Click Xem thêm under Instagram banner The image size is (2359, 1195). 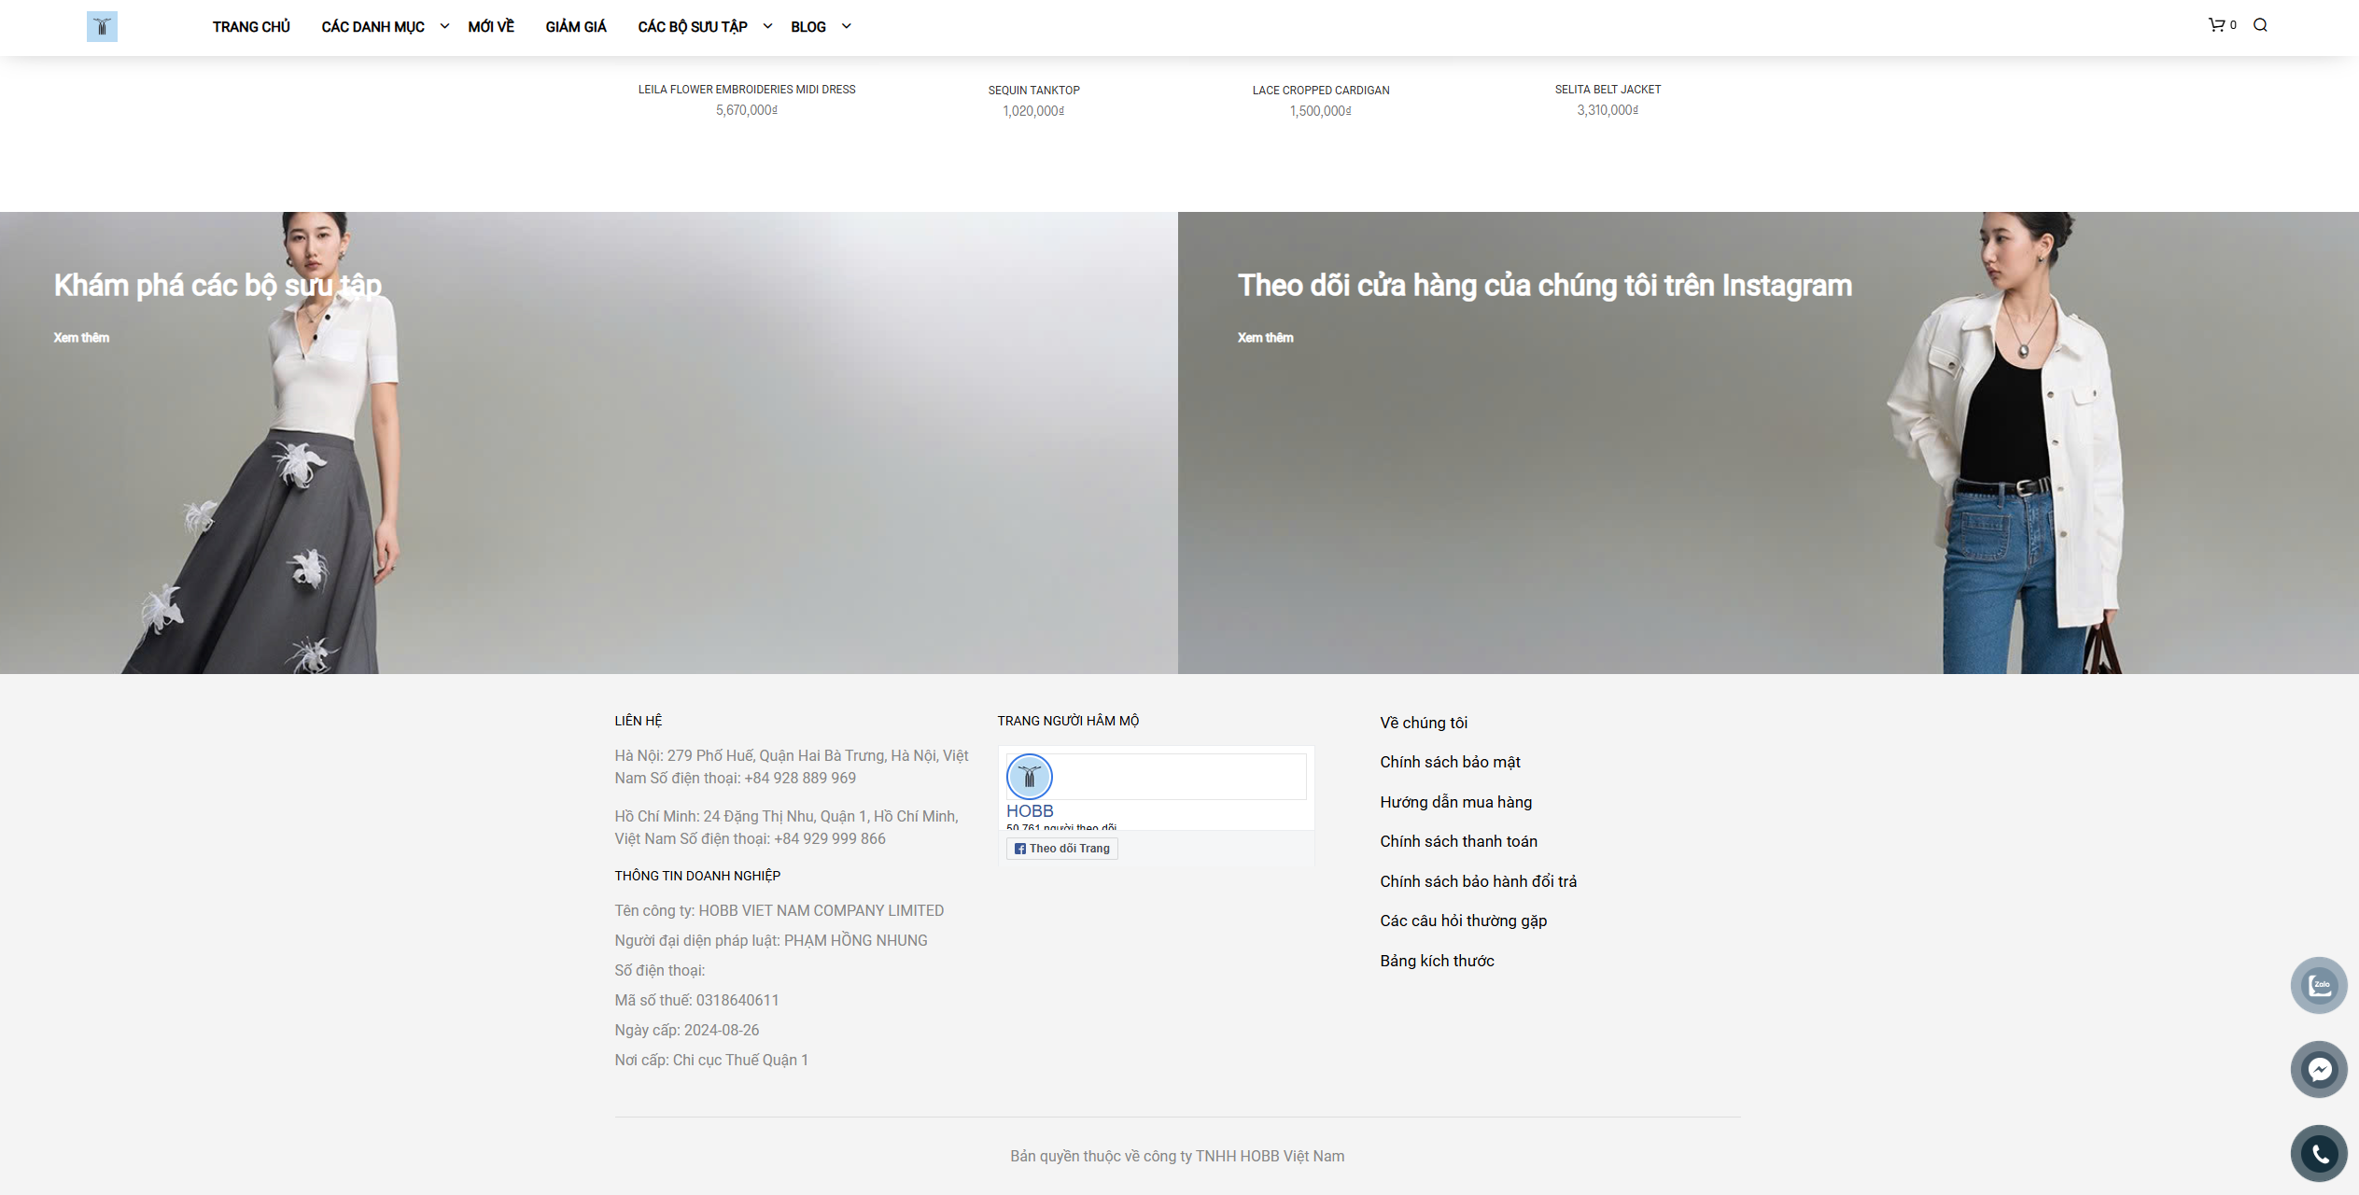[1265, 338]
